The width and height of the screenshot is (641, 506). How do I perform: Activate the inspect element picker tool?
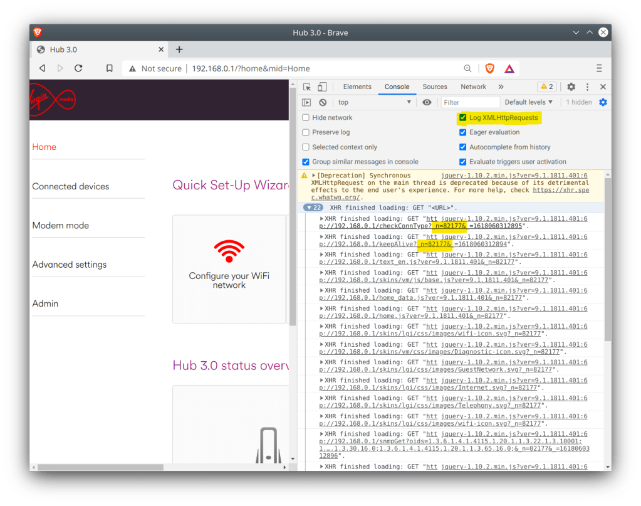click(x=307, y=87)
